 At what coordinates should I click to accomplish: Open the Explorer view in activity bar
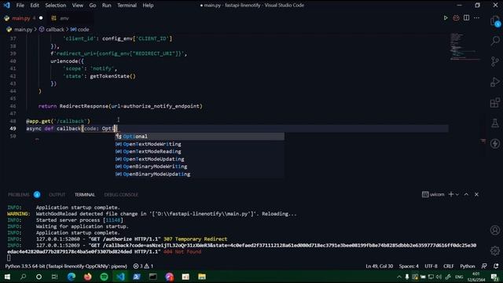(495, 21)
